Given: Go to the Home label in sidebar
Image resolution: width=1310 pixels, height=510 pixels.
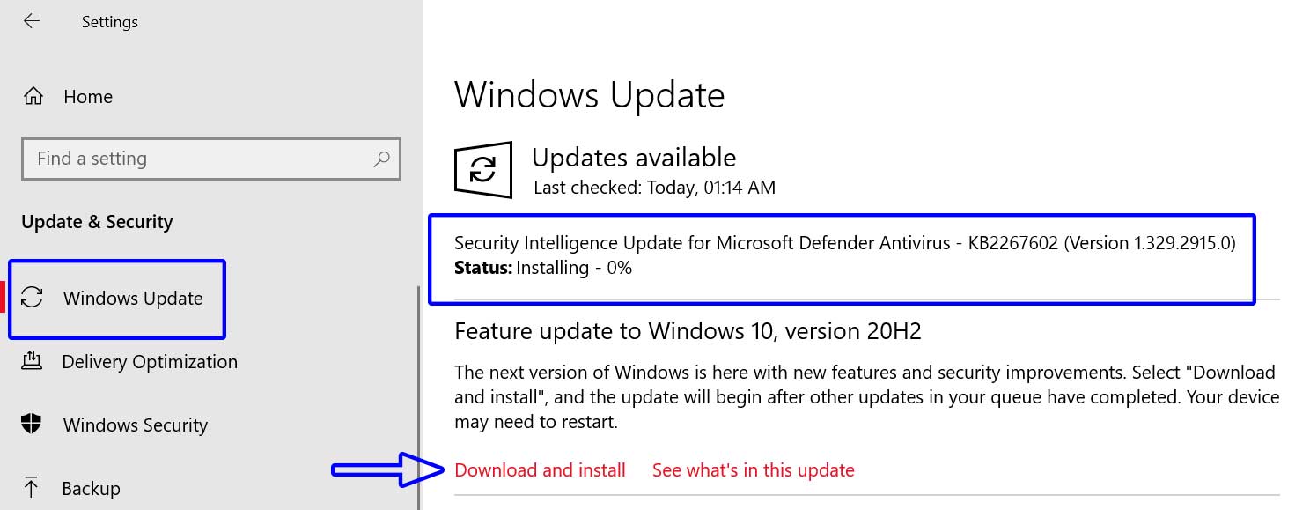Looking at the screenshot, I should [88, 97].
